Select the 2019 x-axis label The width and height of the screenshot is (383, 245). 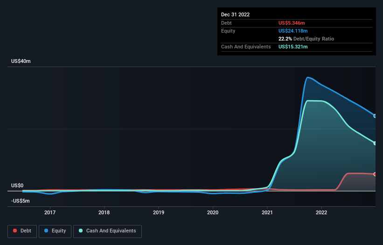pyautogui.click(x=159, y=212)
